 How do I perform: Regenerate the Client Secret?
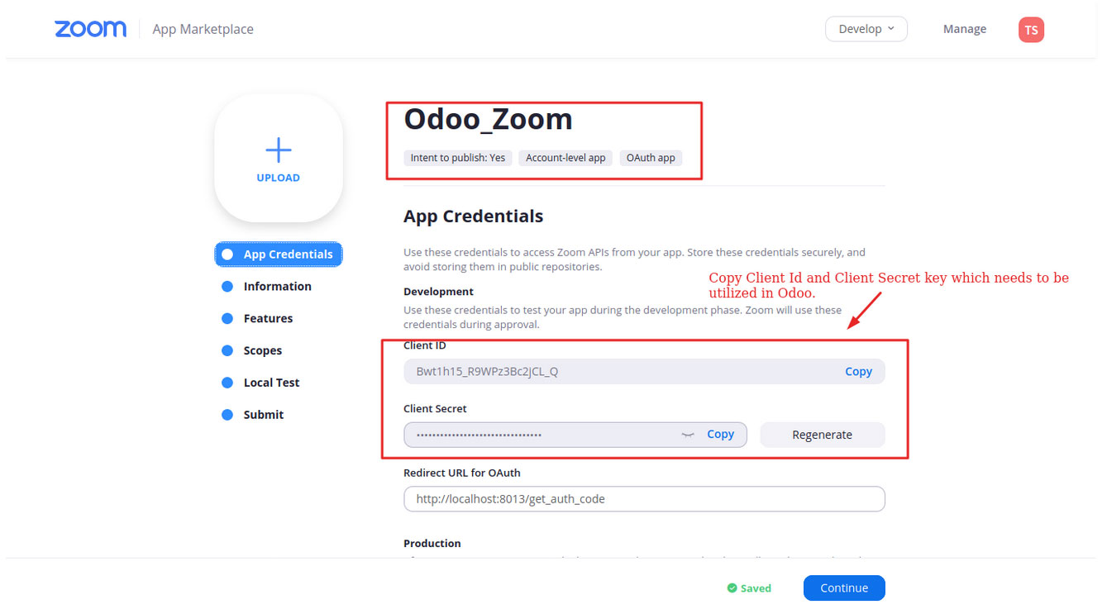pos(822,435)
